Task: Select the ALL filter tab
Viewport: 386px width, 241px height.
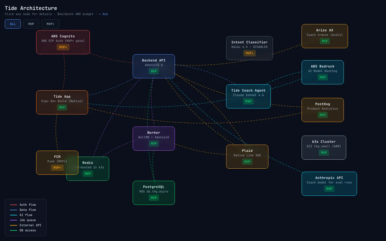Action: [13, 24]
